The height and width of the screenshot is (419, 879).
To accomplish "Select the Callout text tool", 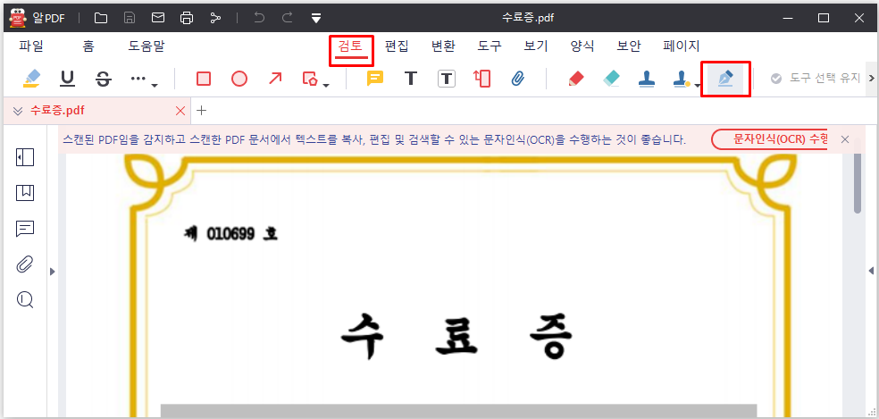I will pyautogui.click(x=482, y=79).
